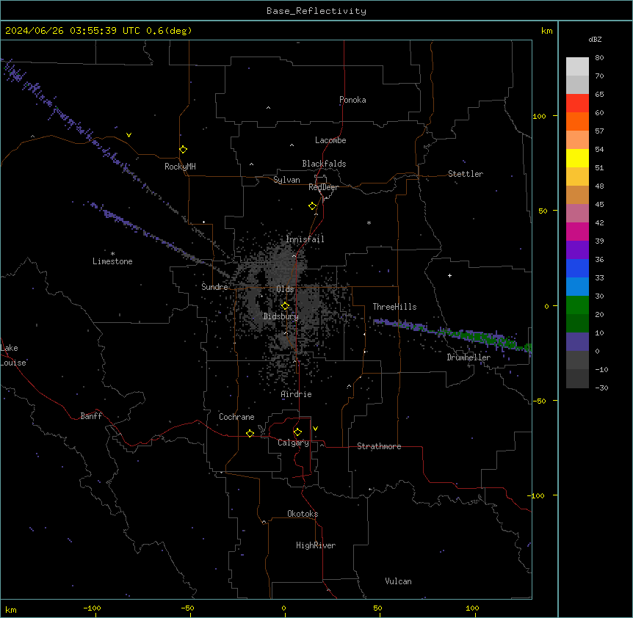Click the km unit label at top right
633x618 pixels.
coord(546,31)
